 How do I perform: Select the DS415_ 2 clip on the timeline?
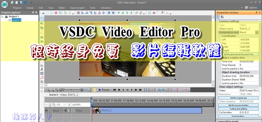click(x=147, y=110)
